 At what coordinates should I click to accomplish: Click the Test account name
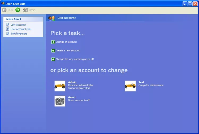point(141,82)
